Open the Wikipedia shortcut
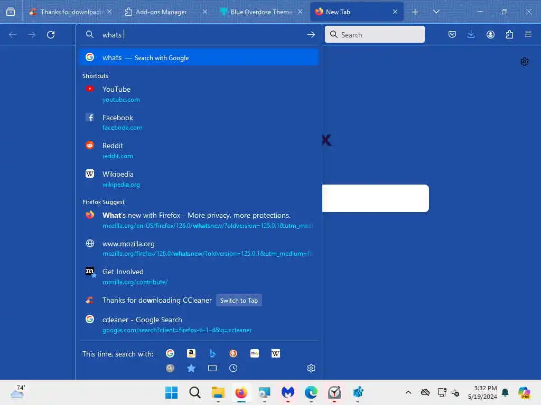541x405 pixels. [199, 179]
